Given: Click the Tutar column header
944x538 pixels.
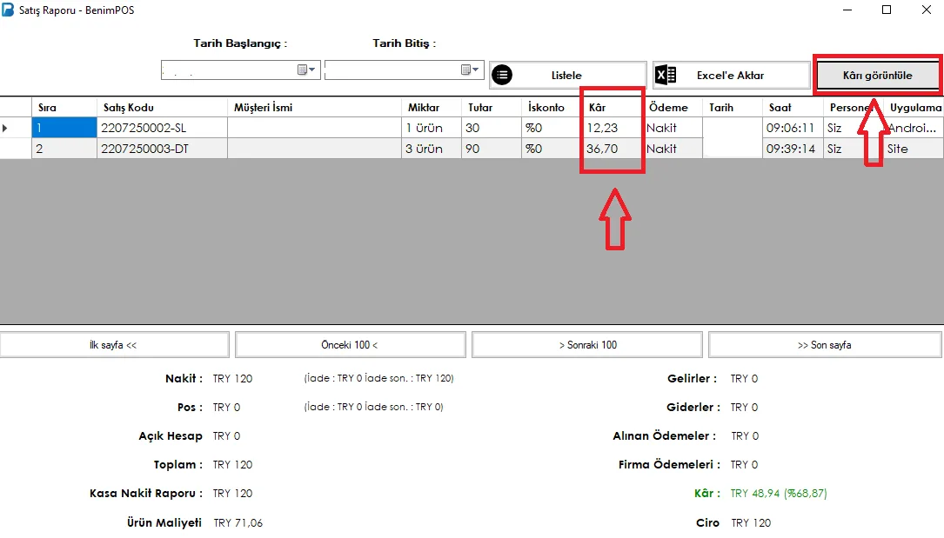Looking at the screenshot, I should 492,108.
